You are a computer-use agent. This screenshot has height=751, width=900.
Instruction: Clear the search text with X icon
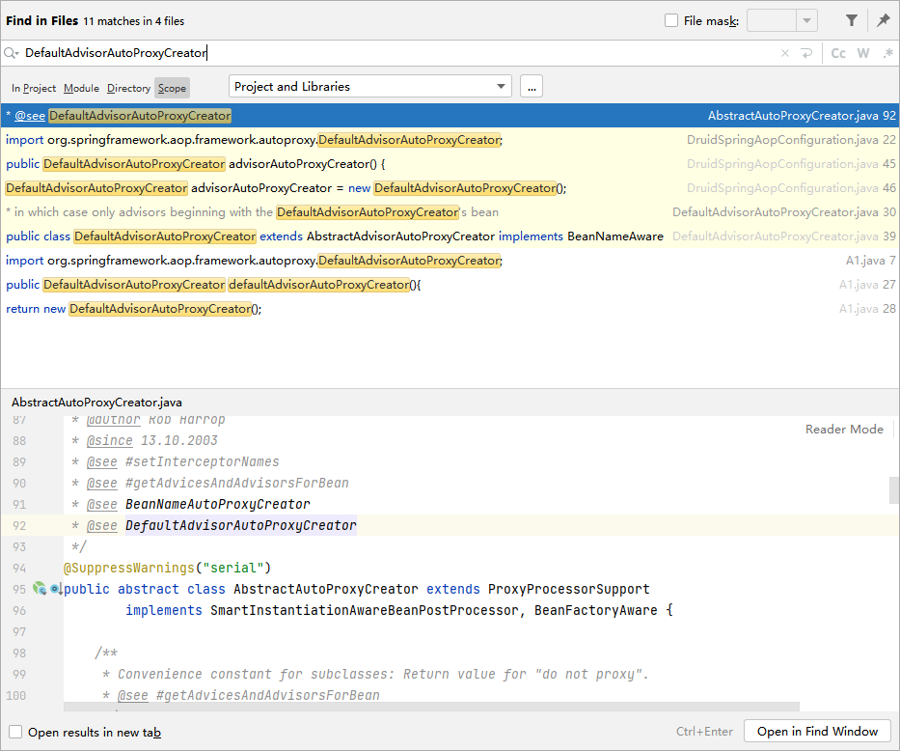pos(785,53)
